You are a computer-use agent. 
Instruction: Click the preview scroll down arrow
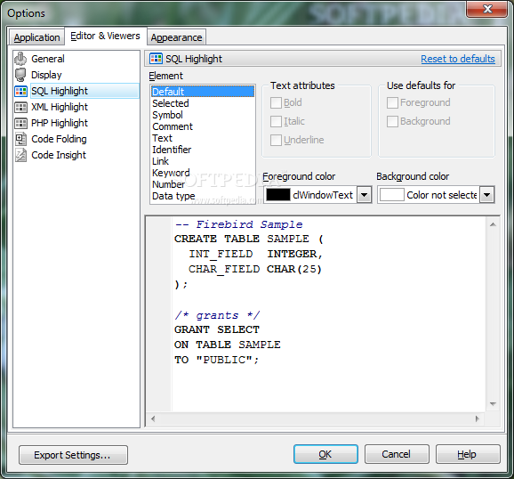click(493, 404)
